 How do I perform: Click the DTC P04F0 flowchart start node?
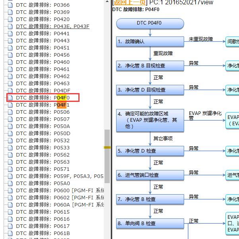150,23
